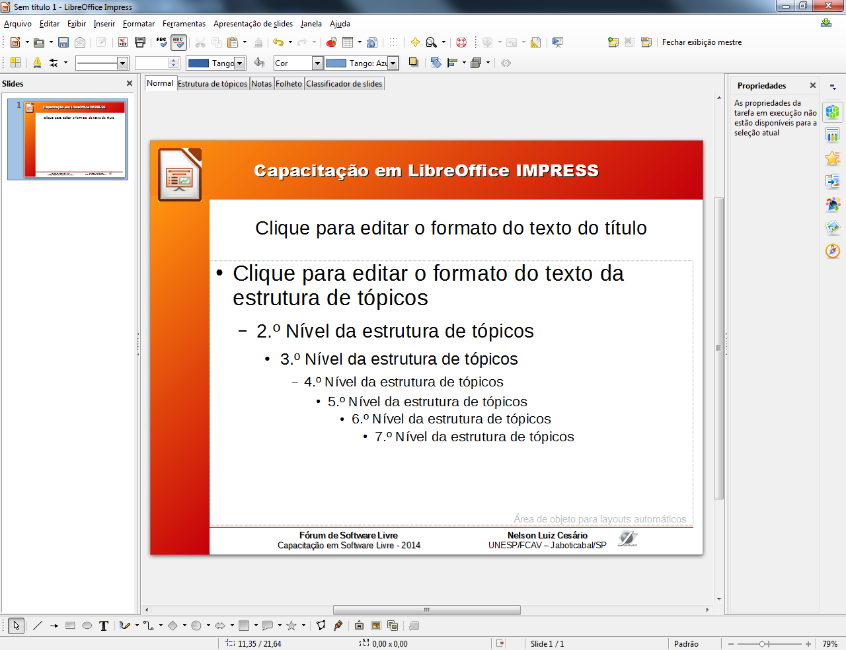Open Slide Transition sidebar icon
Viewport: 846px width, 650px height.
[833, 181]
